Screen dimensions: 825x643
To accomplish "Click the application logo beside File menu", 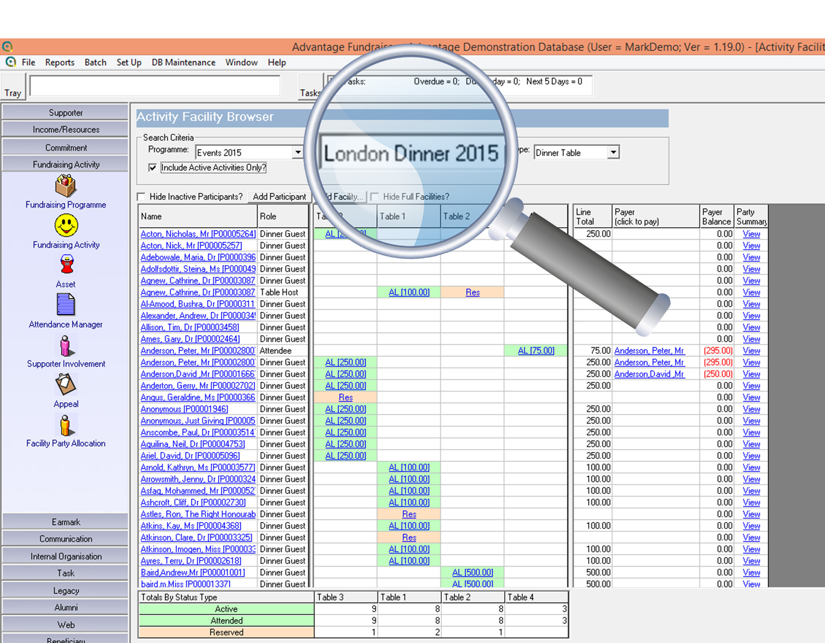I will tap(10, 62).
